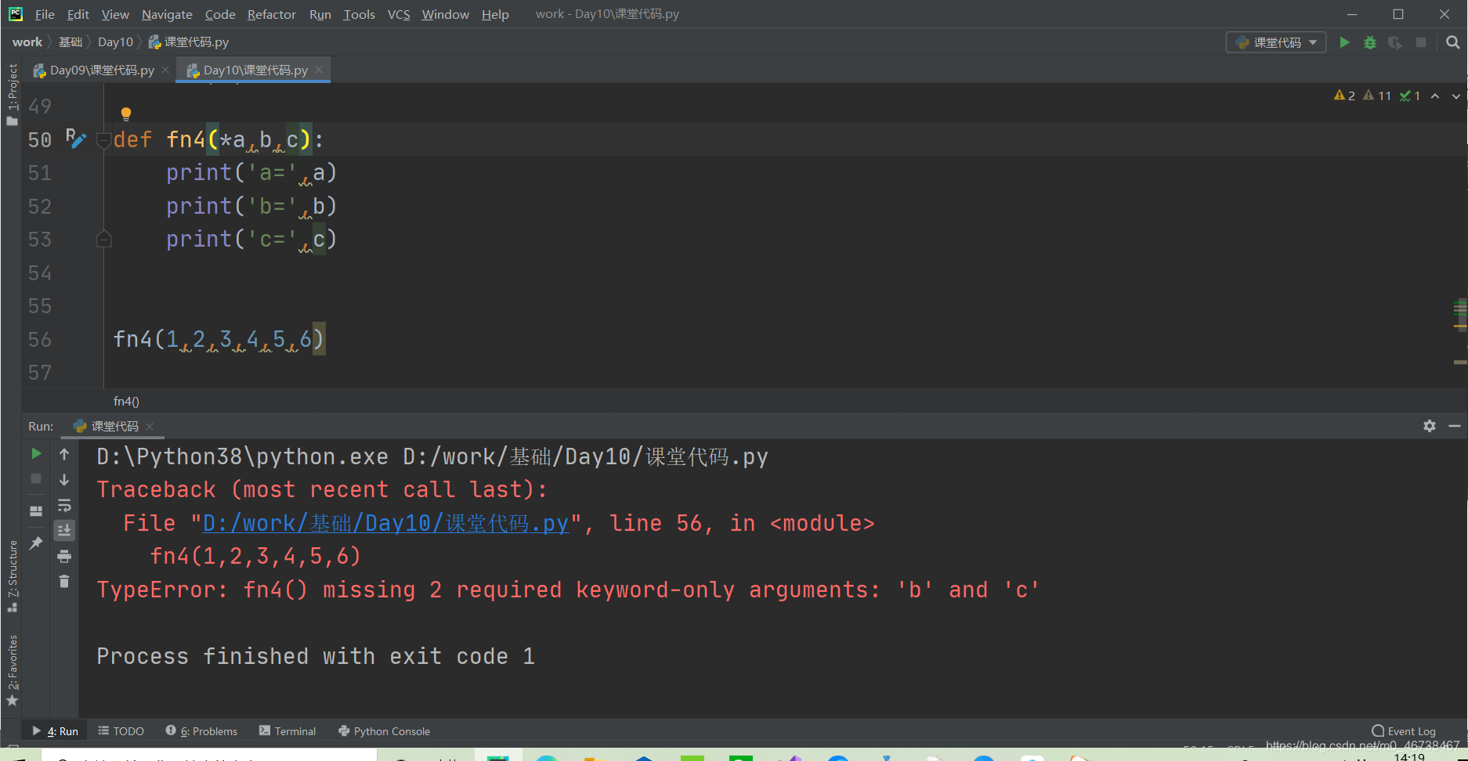Screen dimensions: 1468x761
Task: Open the Project tool window
Action: tap(12, 94)
